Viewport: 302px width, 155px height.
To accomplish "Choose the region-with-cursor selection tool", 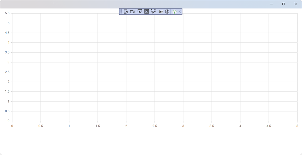I will point(153,12).
